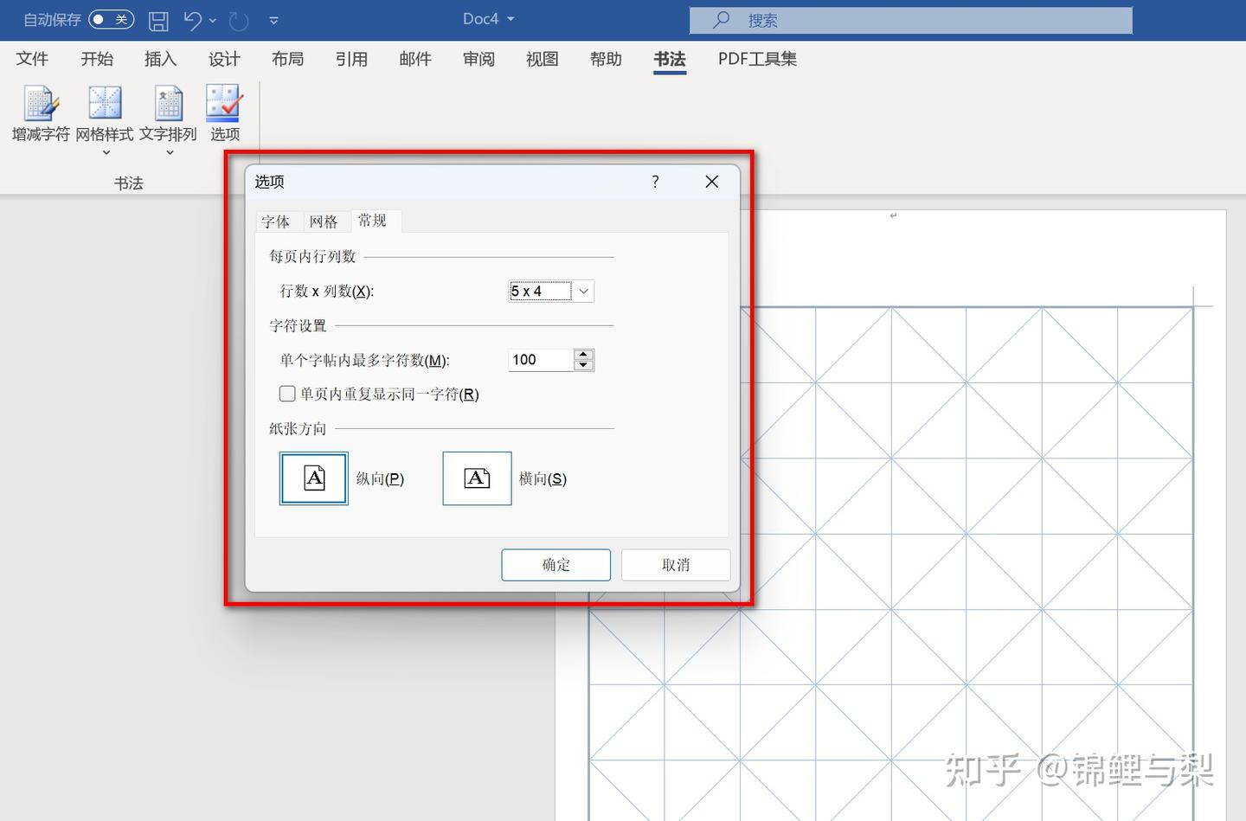Screen dimensions: 1246x821
Task: Toggle the 自动保存 AutoSave switch
Action: [x=112, y=19]
